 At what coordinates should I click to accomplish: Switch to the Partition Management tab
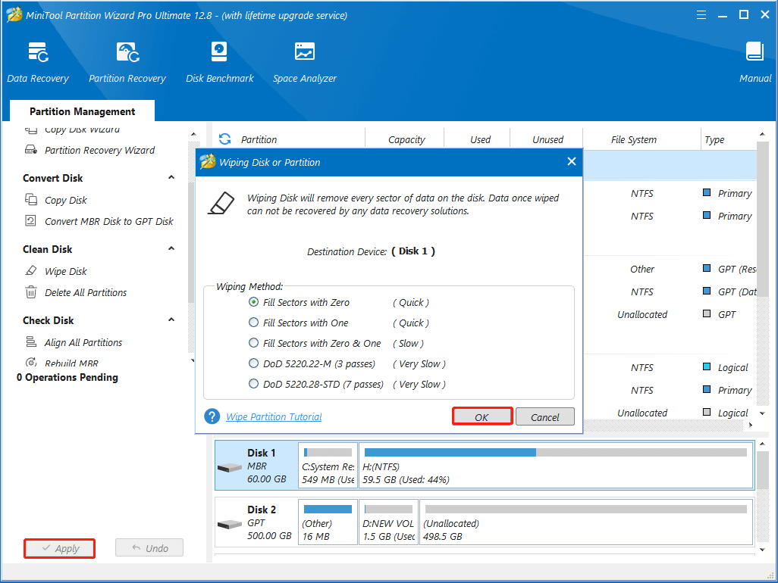(82, 111)
